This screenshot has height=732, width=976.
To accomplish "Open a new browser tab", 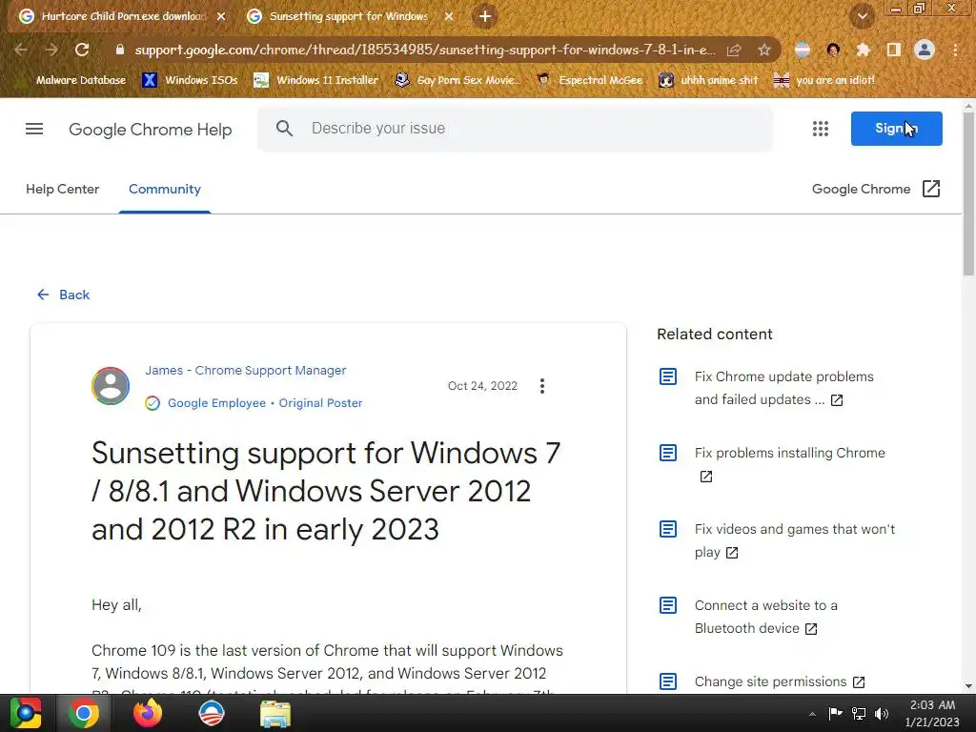I will click(485, 16).
